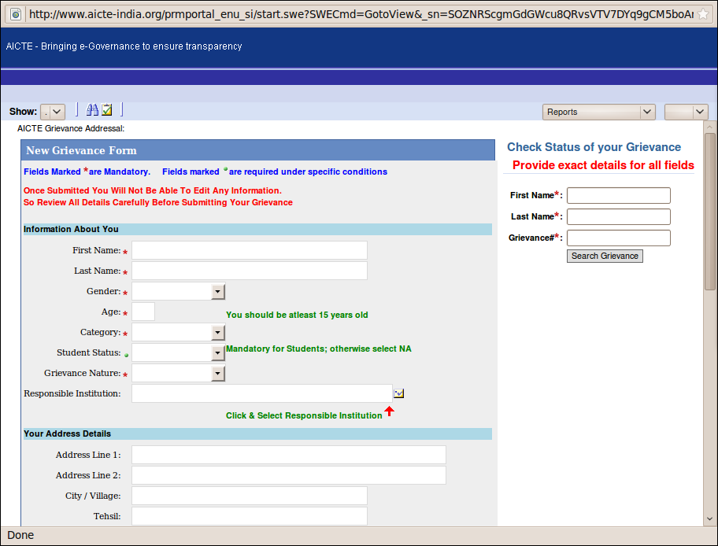The width and height of the screenshot is (718, 546).
Task: Click the page icon in the browser address bar
Action: coord(16,13)
